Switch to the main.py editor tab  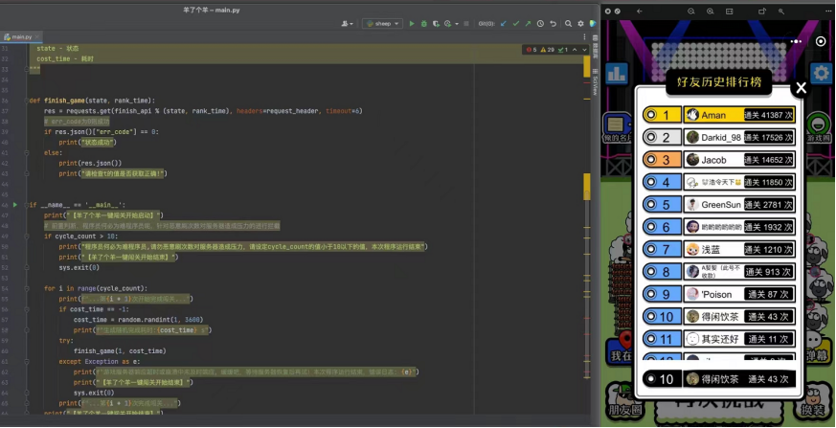coord(21,36)
